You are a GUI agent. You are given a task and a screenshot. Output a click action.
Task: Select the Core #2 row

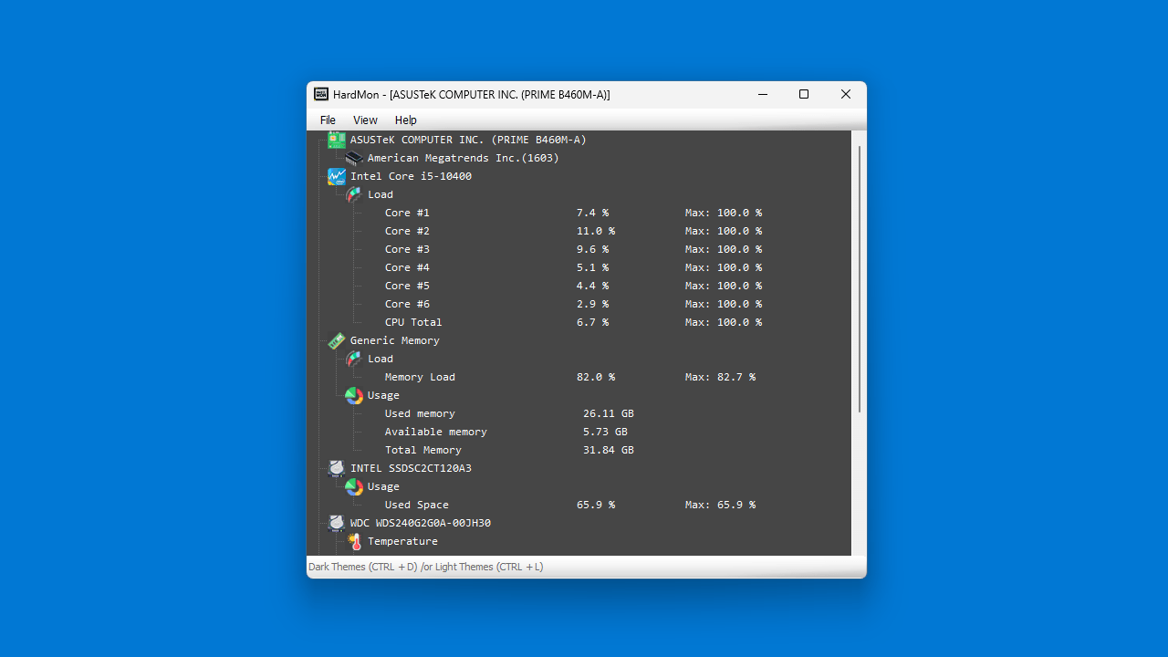573,231
